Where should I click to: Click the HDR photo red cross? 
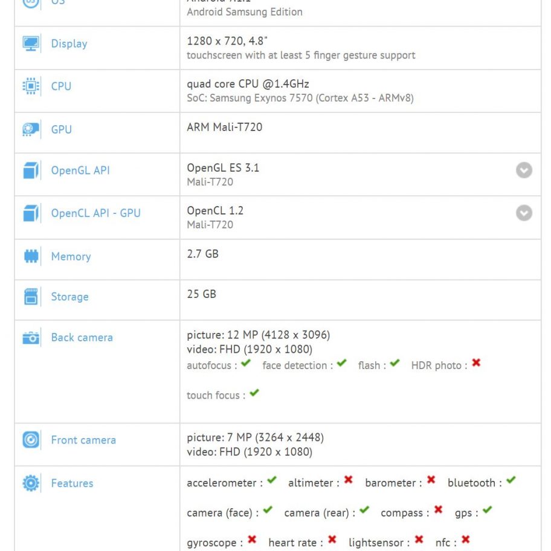point(476,363)
